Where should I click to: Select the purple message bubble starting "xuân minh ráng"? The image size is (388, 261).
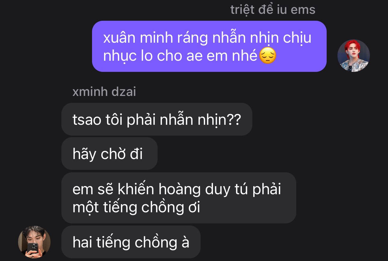click(209, 46)
